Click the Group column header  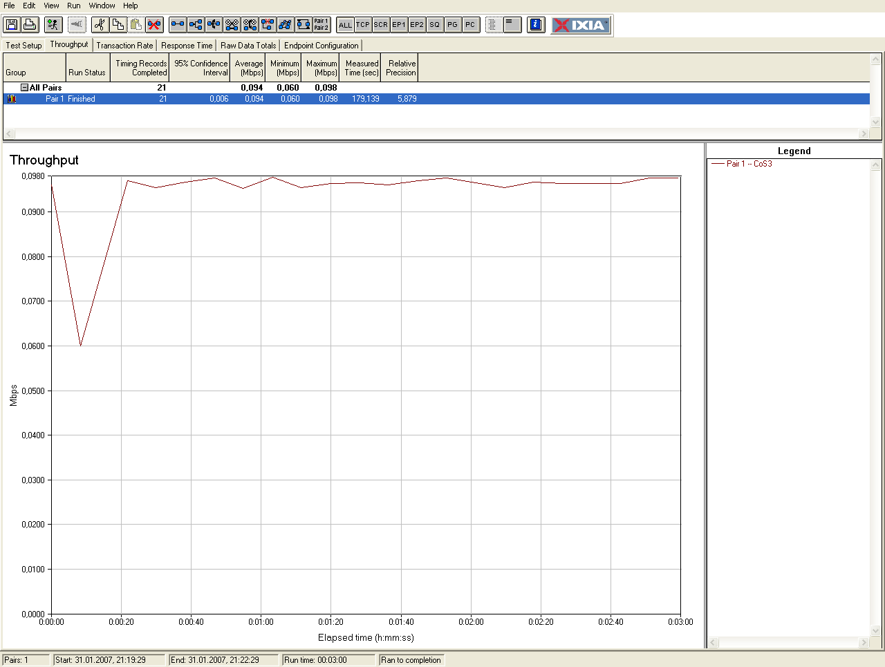[x=35, y=68]
